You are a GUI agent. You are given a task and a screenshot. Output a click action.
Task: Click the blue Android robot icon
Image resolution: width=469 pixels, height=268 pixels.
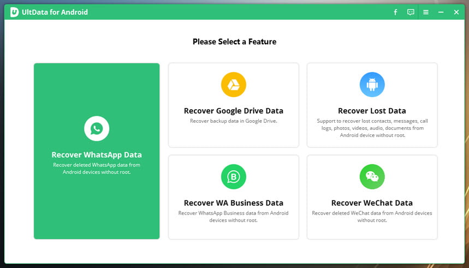click(x=372, y=85)
